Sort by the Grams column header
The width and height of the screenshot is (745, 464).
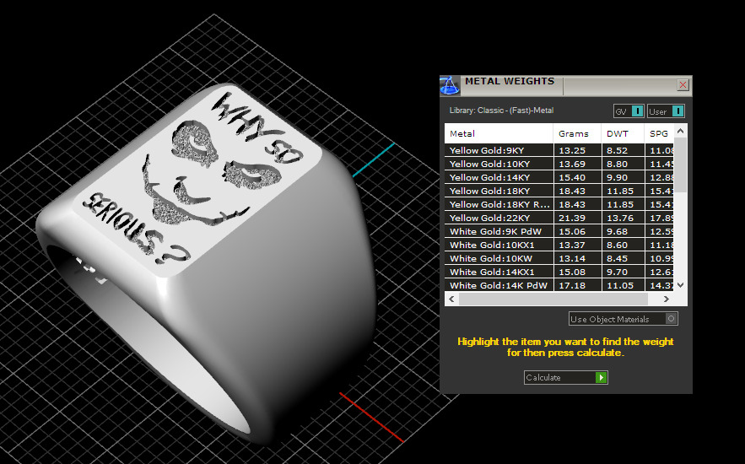577,133
